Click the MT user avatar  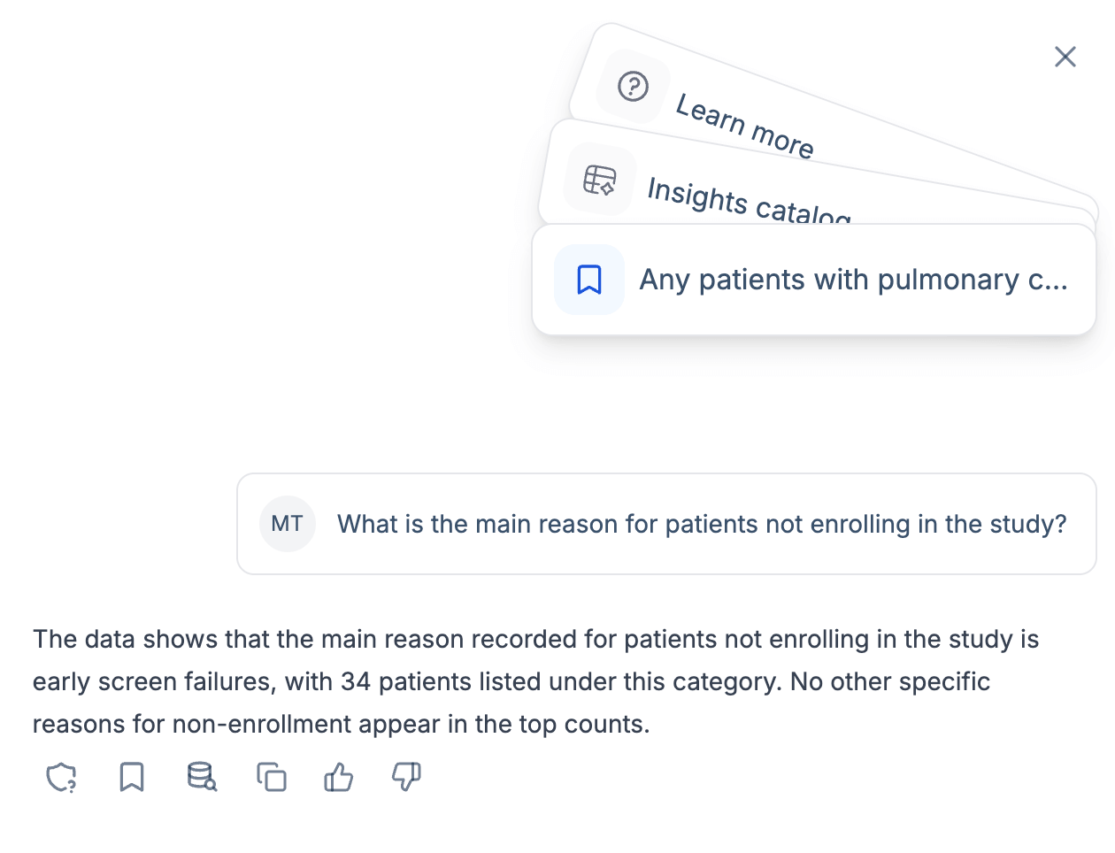pyautogui.click(x=288, y=524)
